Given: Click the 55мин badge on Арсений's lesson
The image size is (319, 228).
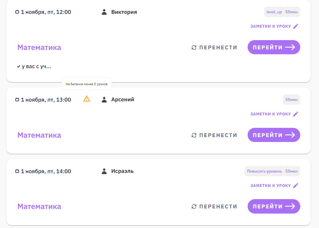Looking at the screenshot, I should coord(291,100).
